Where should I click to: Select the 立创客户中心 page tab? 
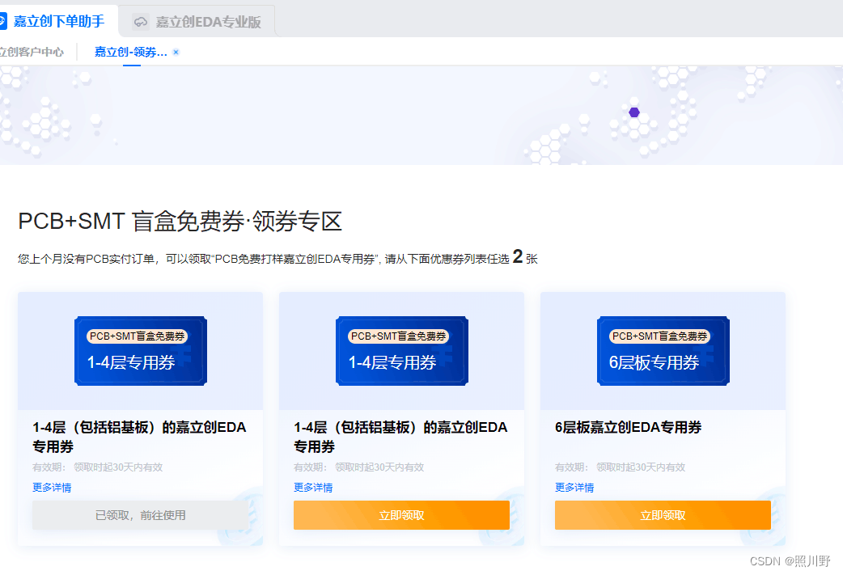pos(32,52)
